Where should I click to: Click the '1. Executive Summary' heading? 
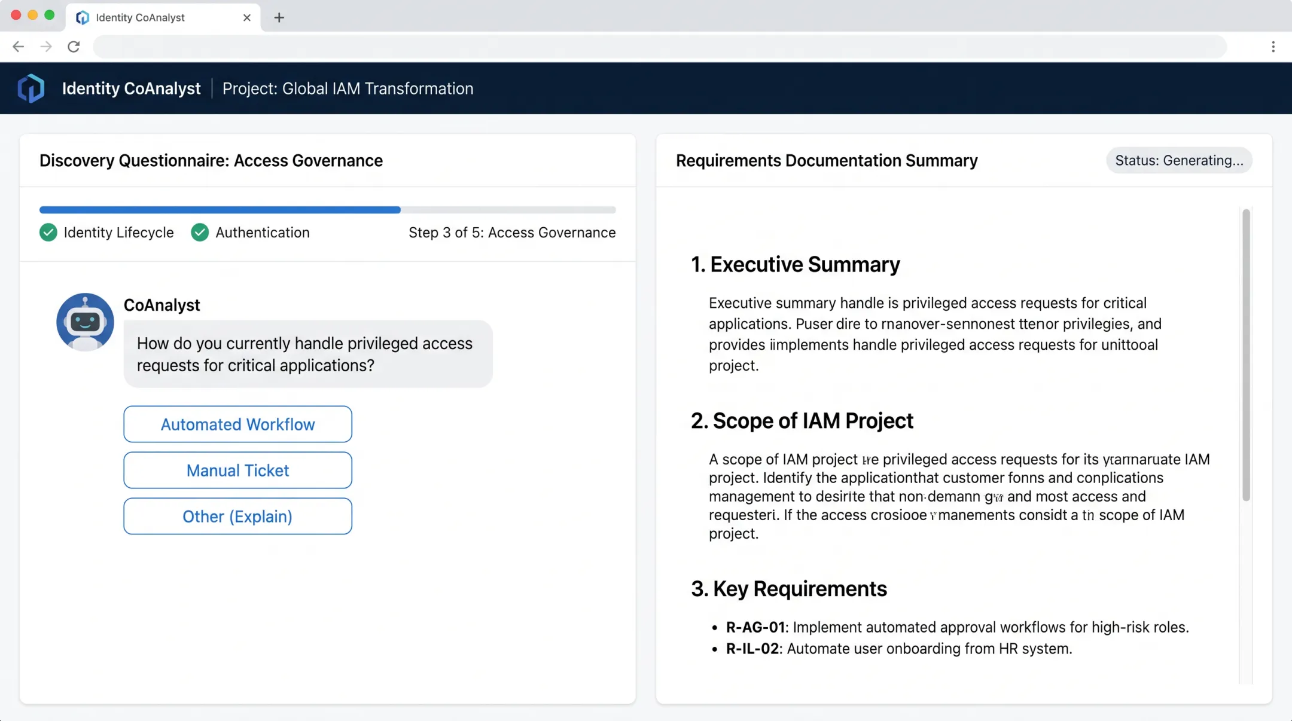795,264
